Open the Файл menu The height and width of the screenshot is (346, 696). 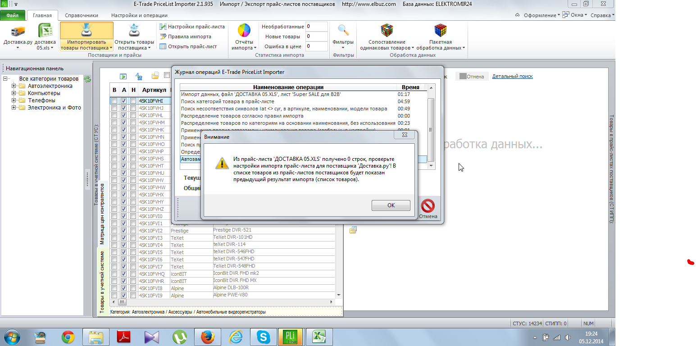pos(13,15)
